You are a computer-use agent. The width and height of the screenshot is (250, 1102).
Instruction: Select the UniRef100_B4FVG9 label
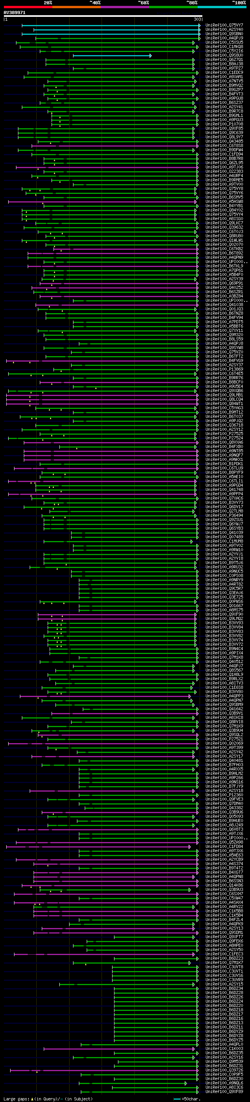224,361
